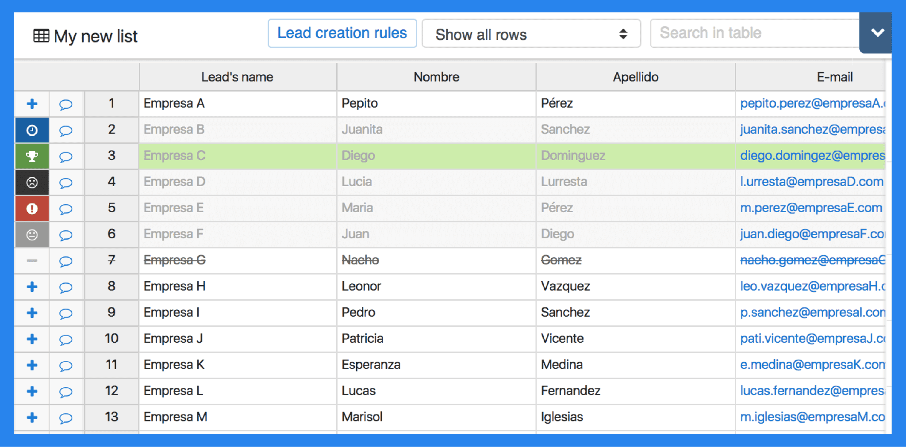Click the neutral face icon on Empresa F row
This screenshot has height=447, width=906.
click(x=32, y=234)
